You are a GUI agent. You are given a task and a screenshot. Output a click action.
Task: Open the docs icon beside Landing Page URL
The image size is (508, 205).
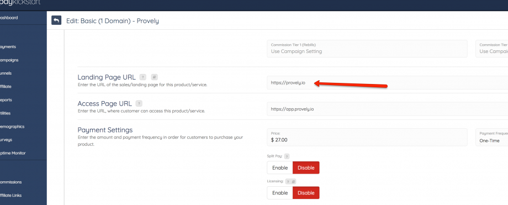click(x=155, y=77)
